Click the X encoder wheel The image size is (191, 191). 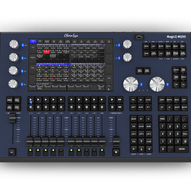131,84
